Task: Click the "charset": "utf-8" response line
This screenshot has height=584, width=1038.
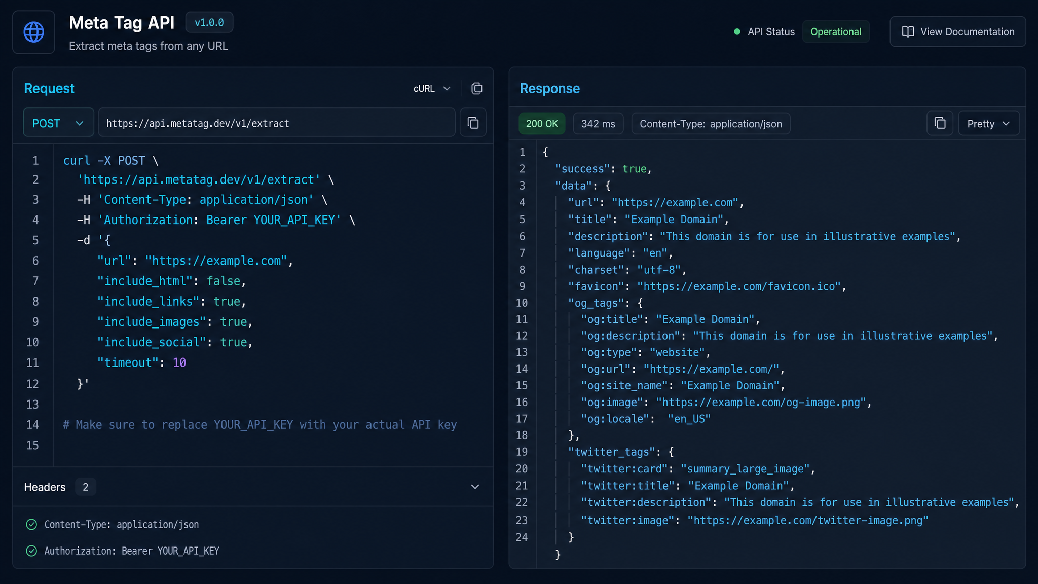Action: click(x=627, y=270)
